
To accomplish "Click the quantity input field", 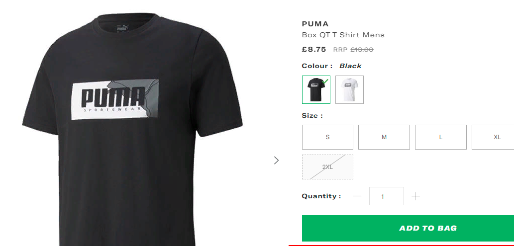I will click(x=387, y=196).
